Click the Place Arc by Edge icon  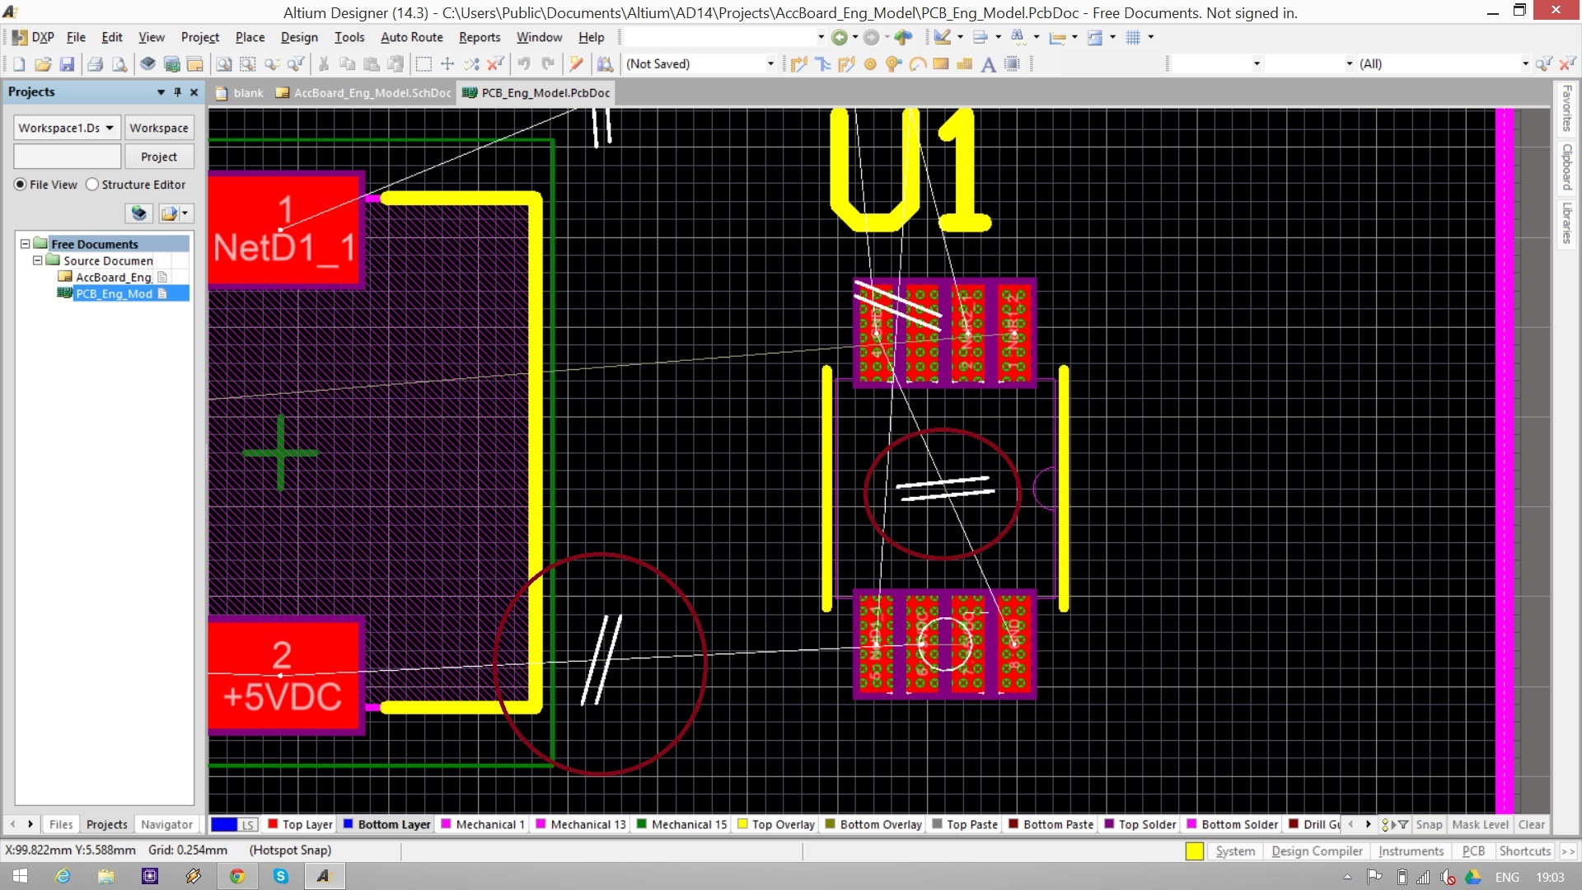[917, 64]
